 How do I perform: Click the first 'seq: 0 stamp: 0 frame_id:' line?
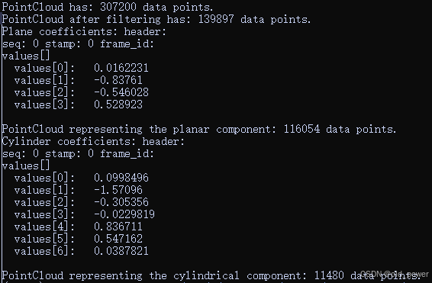point(78,43)
